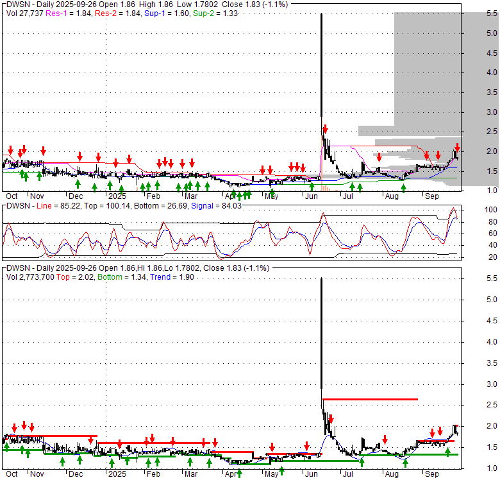Click the 'Oct' month label on top chart
500x478 pixels.
[x=12, y=196]
